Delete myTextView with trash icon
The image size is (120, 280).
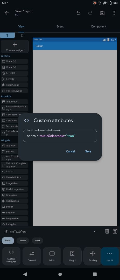coord(107,231)
